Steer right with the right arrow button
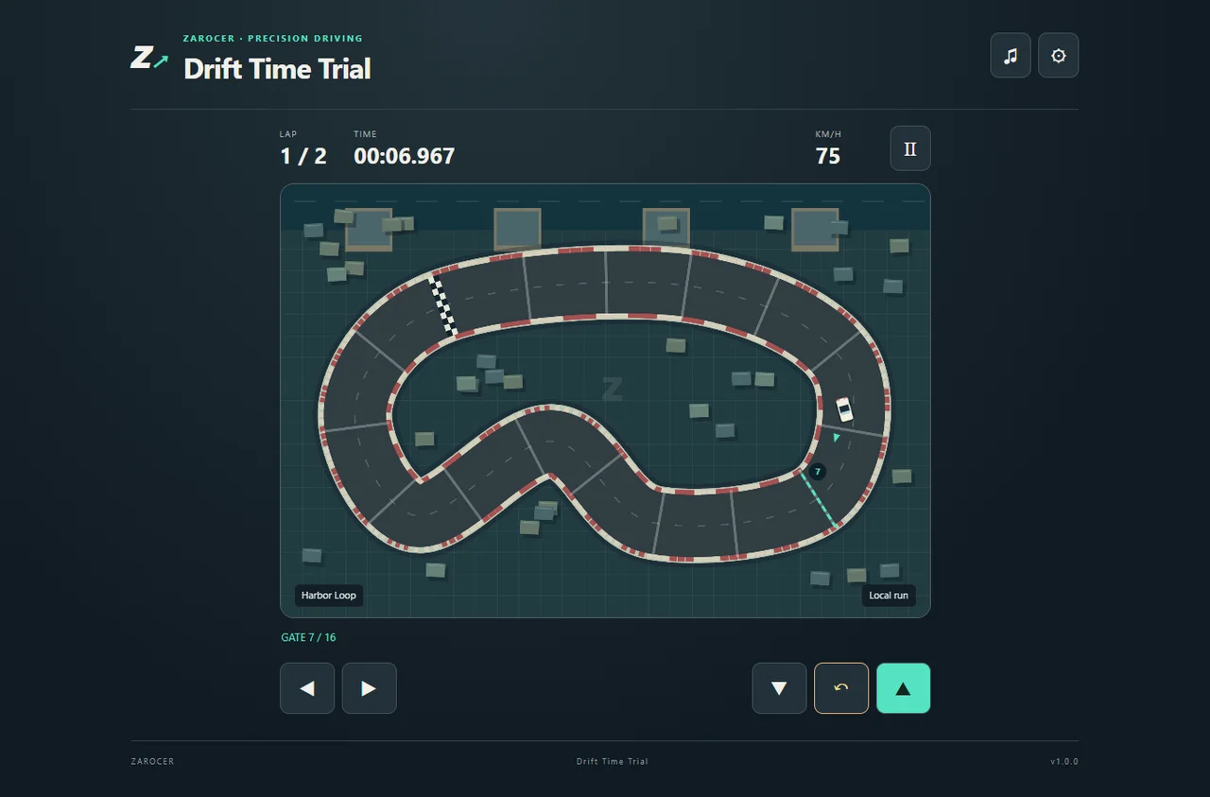 (369, 688)
